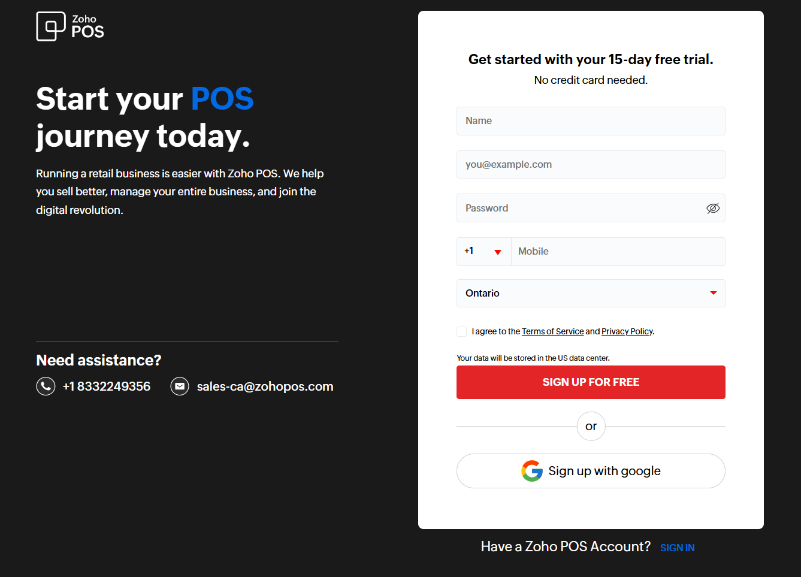Open the Terms of Service link
This screenshot has width=801, height=577.
(x=552, y=331)
